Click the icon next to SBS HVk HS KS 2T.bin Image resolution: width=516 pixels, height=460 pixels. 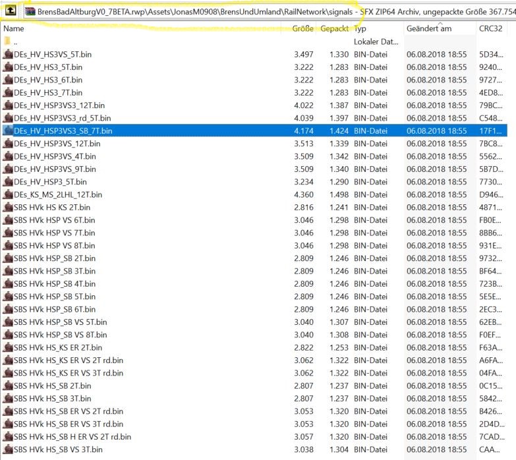click(8, 208)
